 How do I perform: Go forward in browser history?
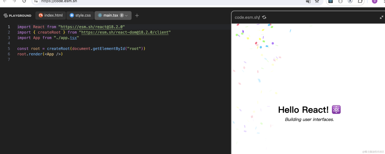[14, 1]
